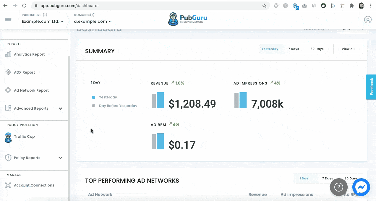Click the Account Connections icon
Viewport: 376px width, 201px height.
click(8, 185)
